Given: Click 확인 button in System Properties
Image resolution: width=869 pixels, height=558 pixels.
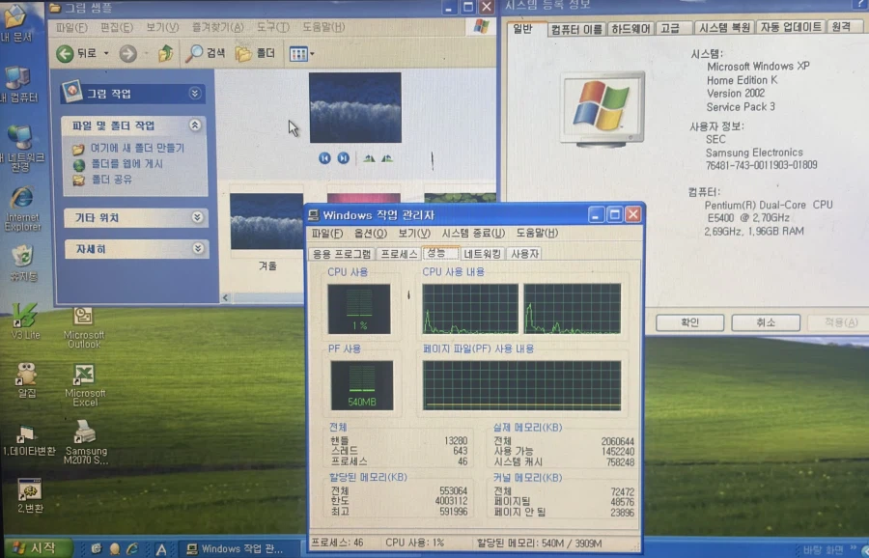Looking at the screenshot, I should coord(690,322).
